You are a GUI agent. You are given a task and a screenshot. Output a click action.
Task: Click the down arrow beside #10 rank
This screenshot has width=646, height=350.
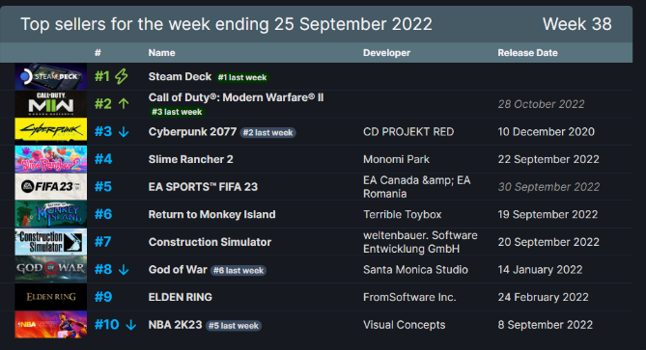click(x=131, y=325)
